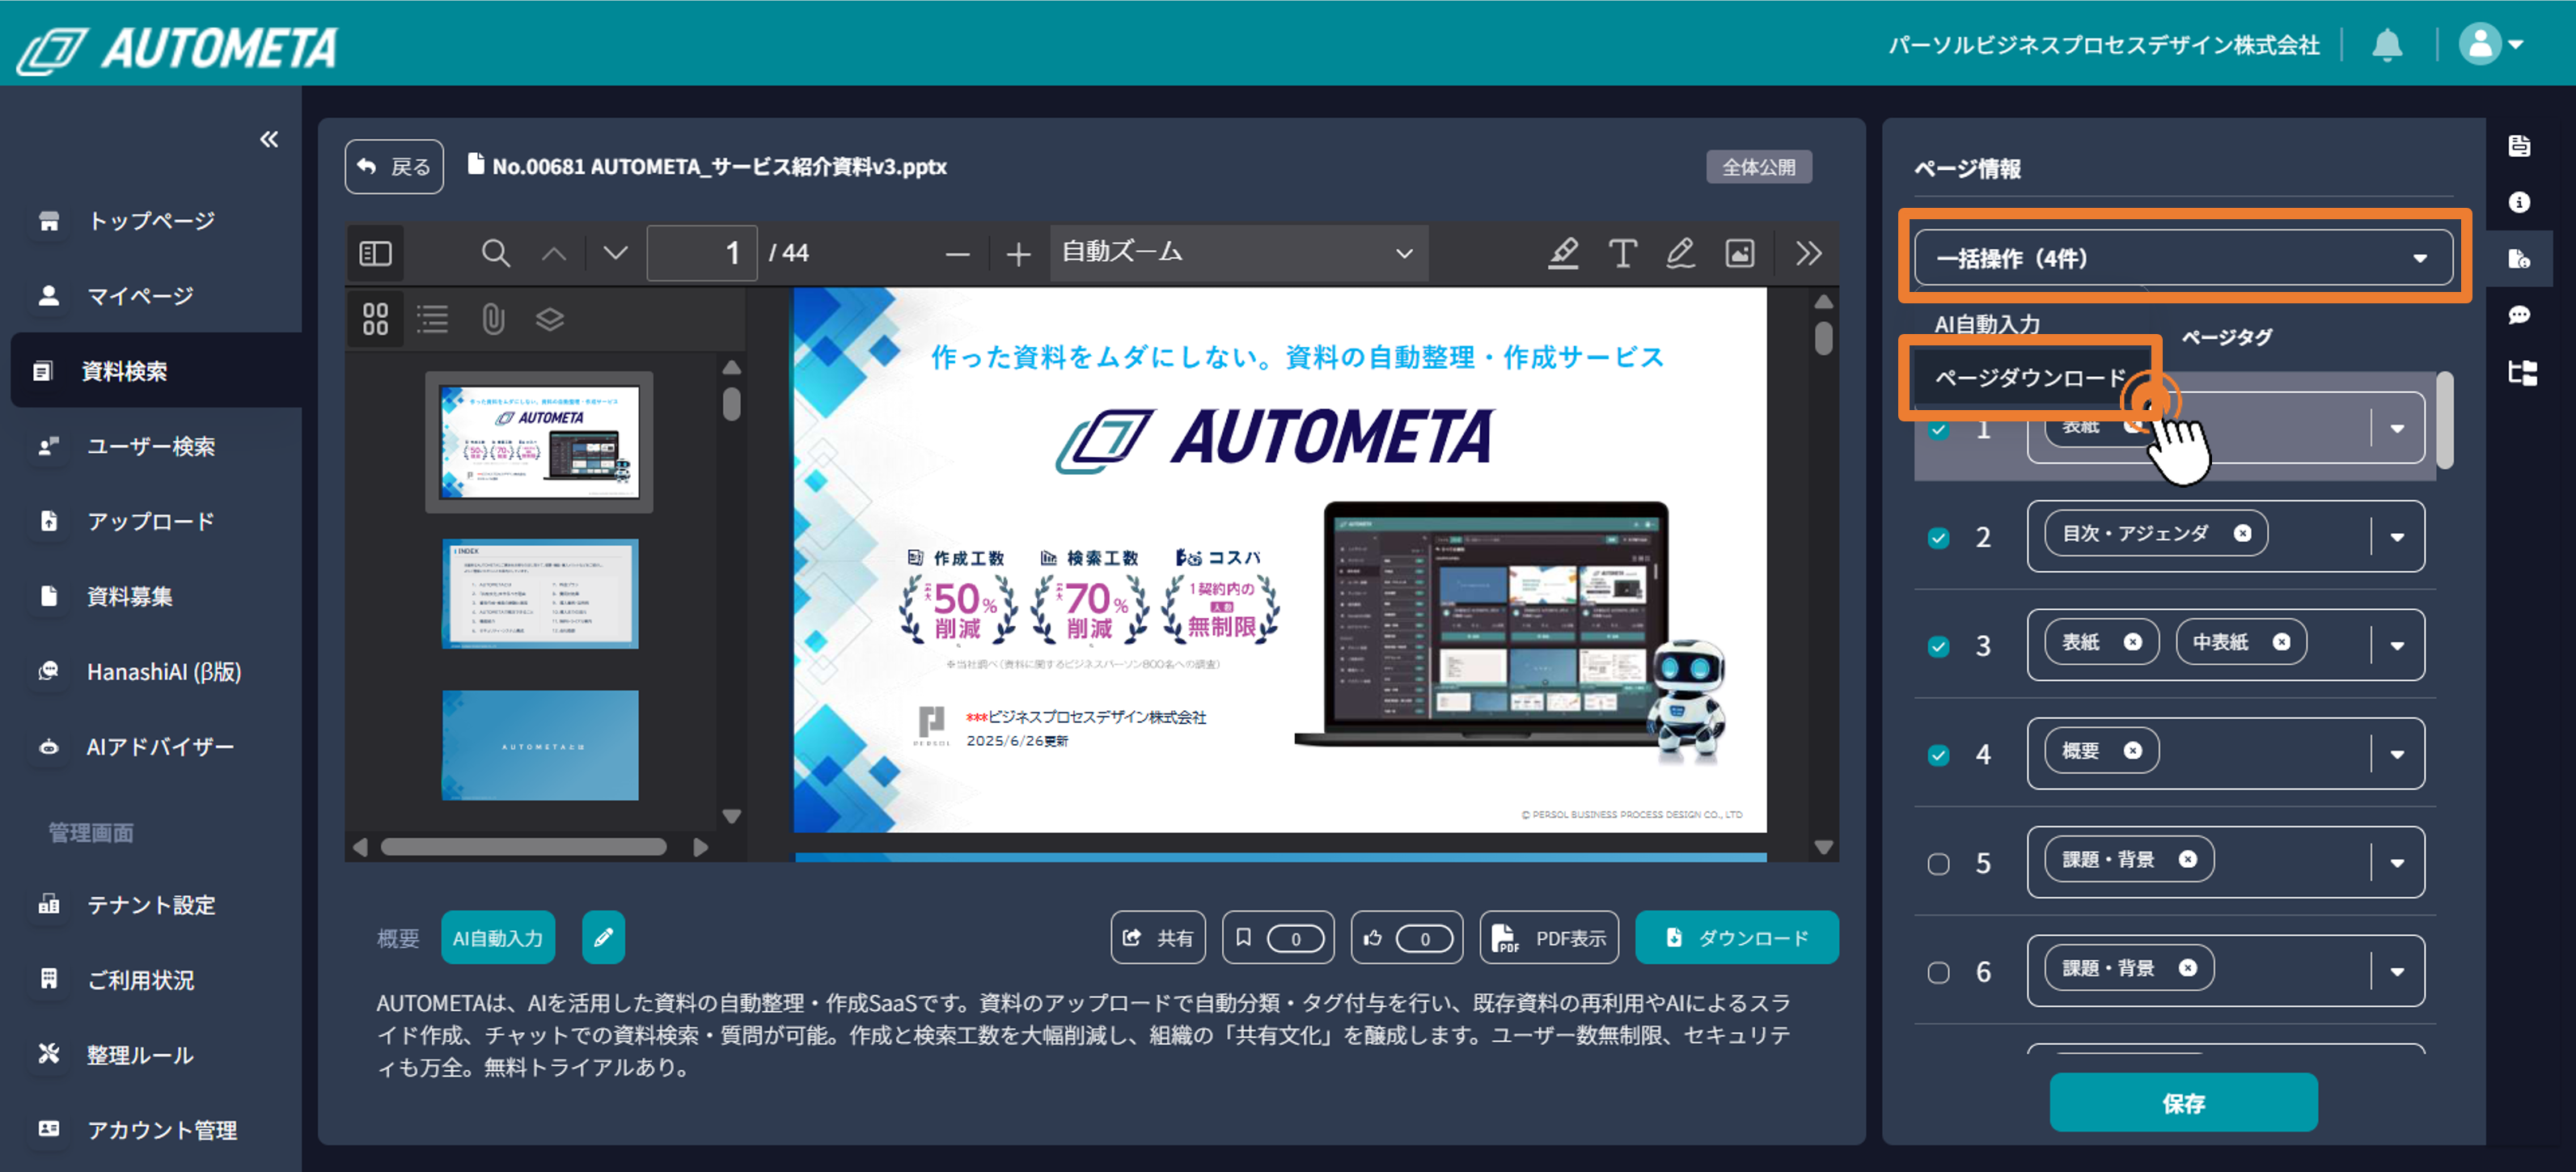Remove 概要 tag on page 4

tap(2133, 750)
